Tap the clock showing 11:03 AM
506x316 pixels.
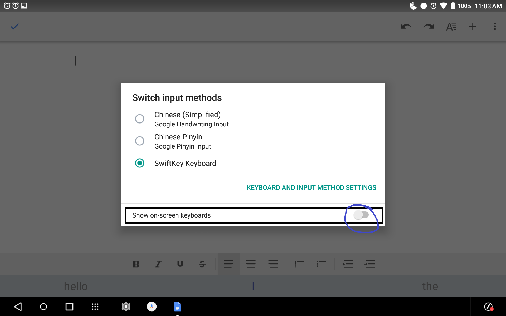488,6
